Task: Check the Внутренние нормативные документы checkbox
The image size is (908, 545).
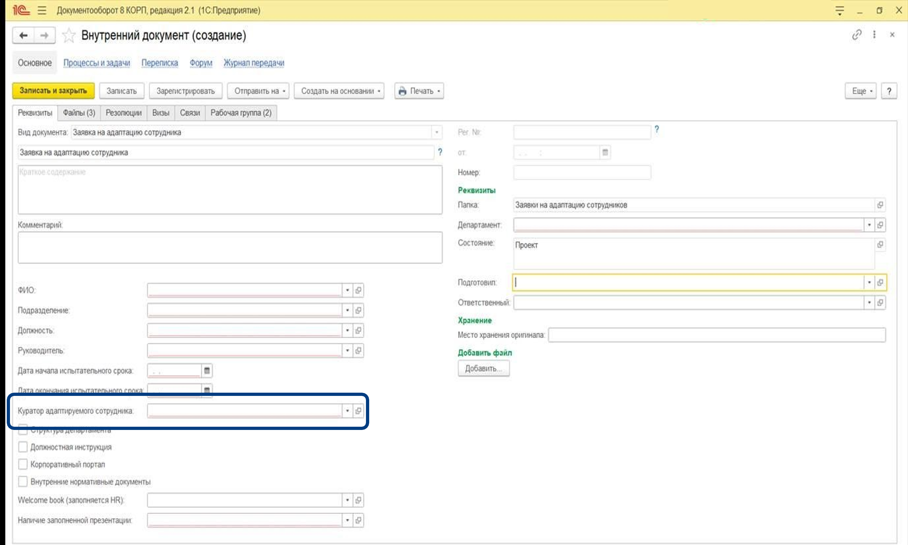Action: click(23, 481)
